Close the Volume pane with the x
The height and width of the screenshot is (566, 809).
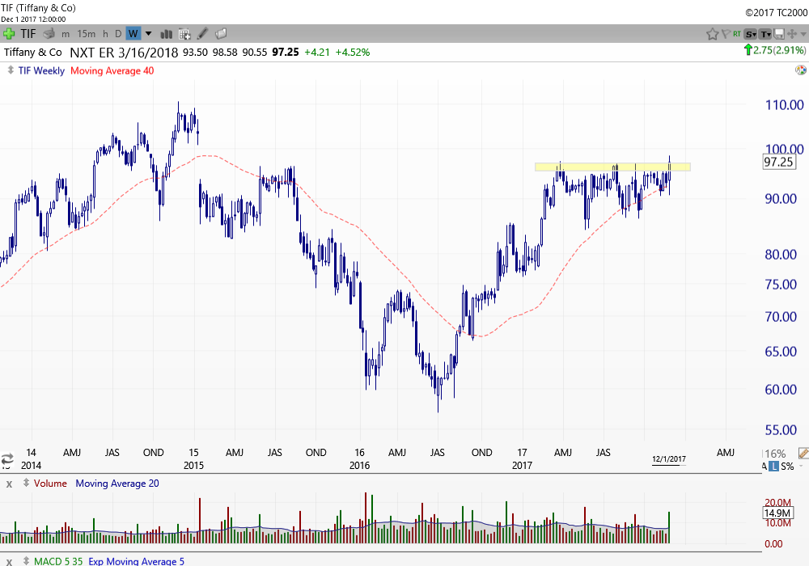(10, 484)
